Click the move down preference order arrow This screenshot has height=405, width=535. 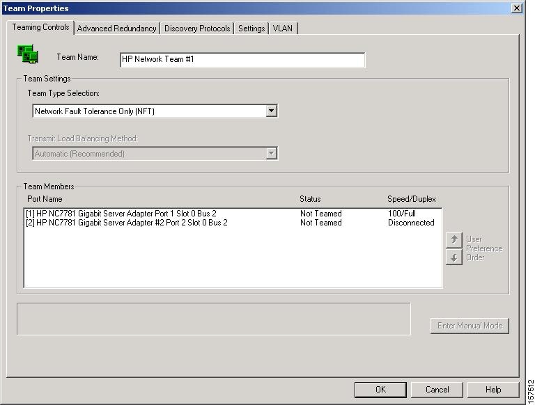[x=453, y=257]
